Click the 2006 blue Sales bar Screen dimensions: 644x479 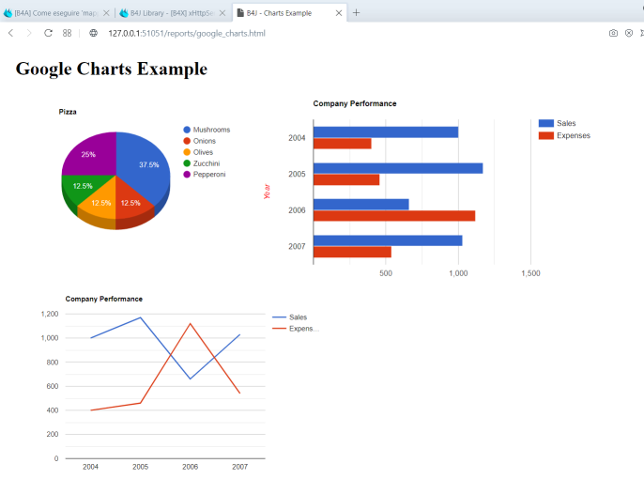pos(361,205)
